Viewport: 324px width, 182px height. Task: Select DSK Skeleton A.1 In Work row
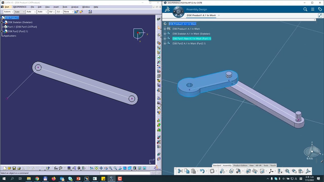pos(191,34)
